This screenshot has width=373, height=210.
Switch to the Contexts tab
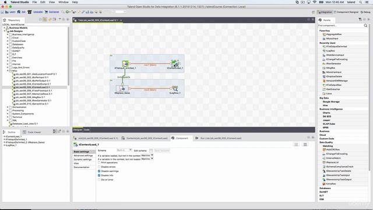pyautogui.click(x=145, y=138)
